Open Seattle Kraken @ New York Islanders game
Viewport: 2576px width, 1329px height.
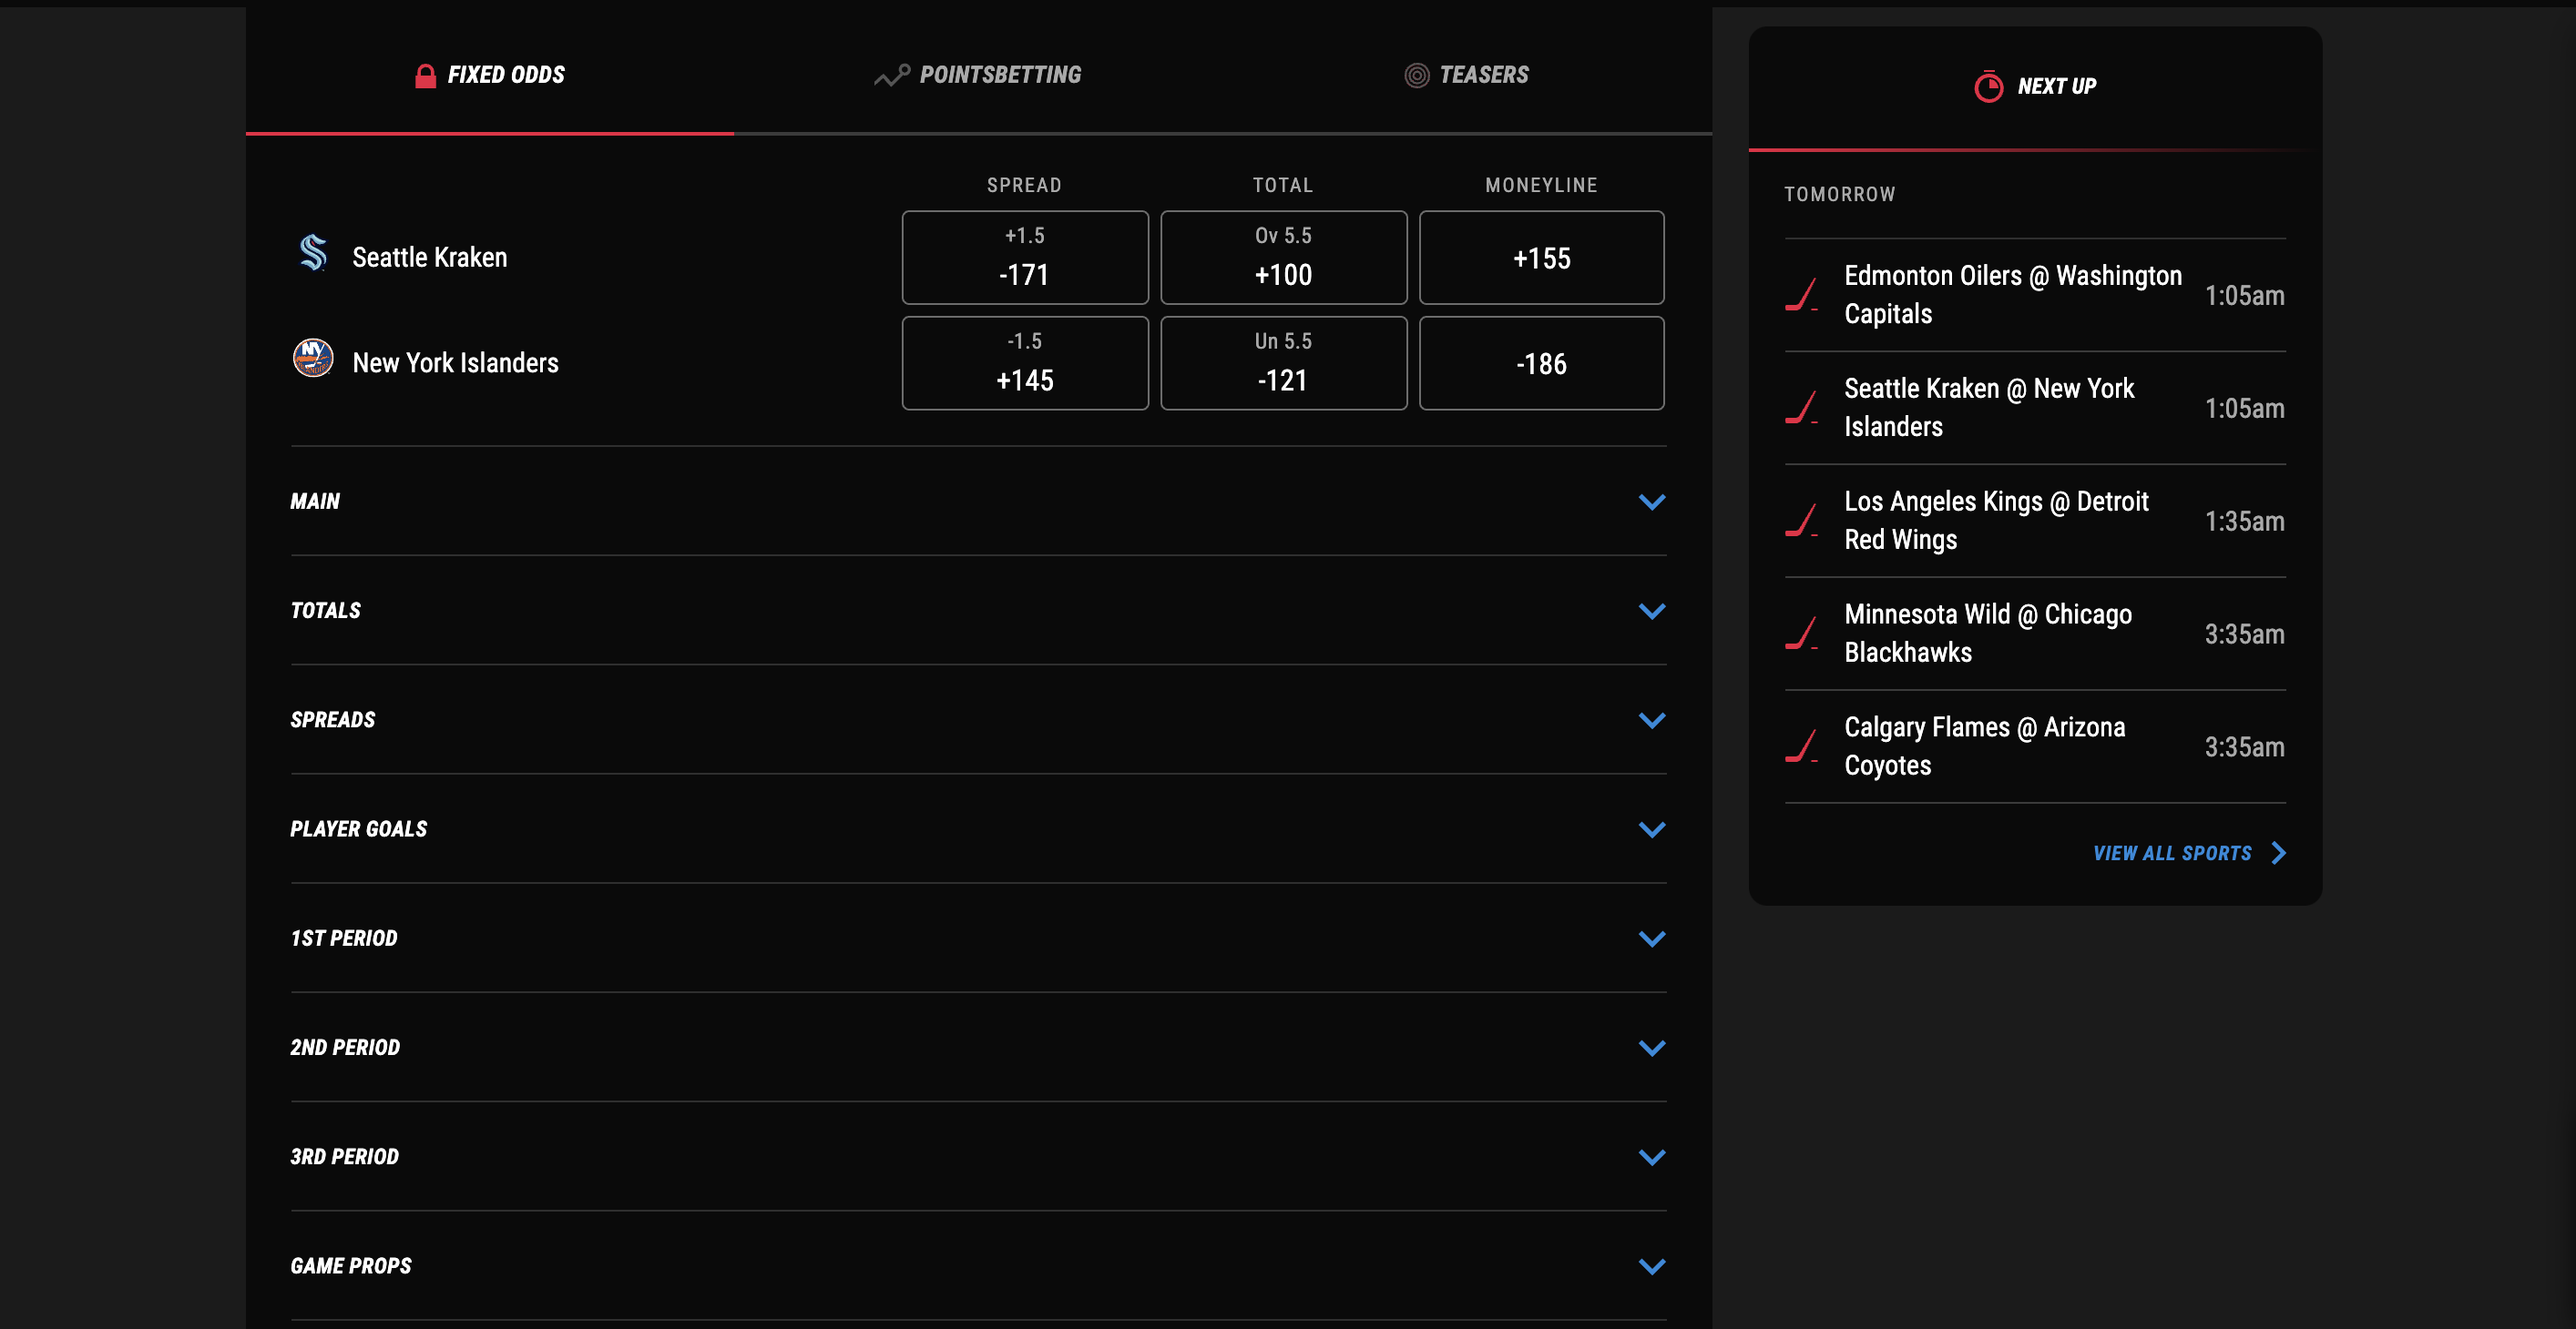tap(2035, 408)
